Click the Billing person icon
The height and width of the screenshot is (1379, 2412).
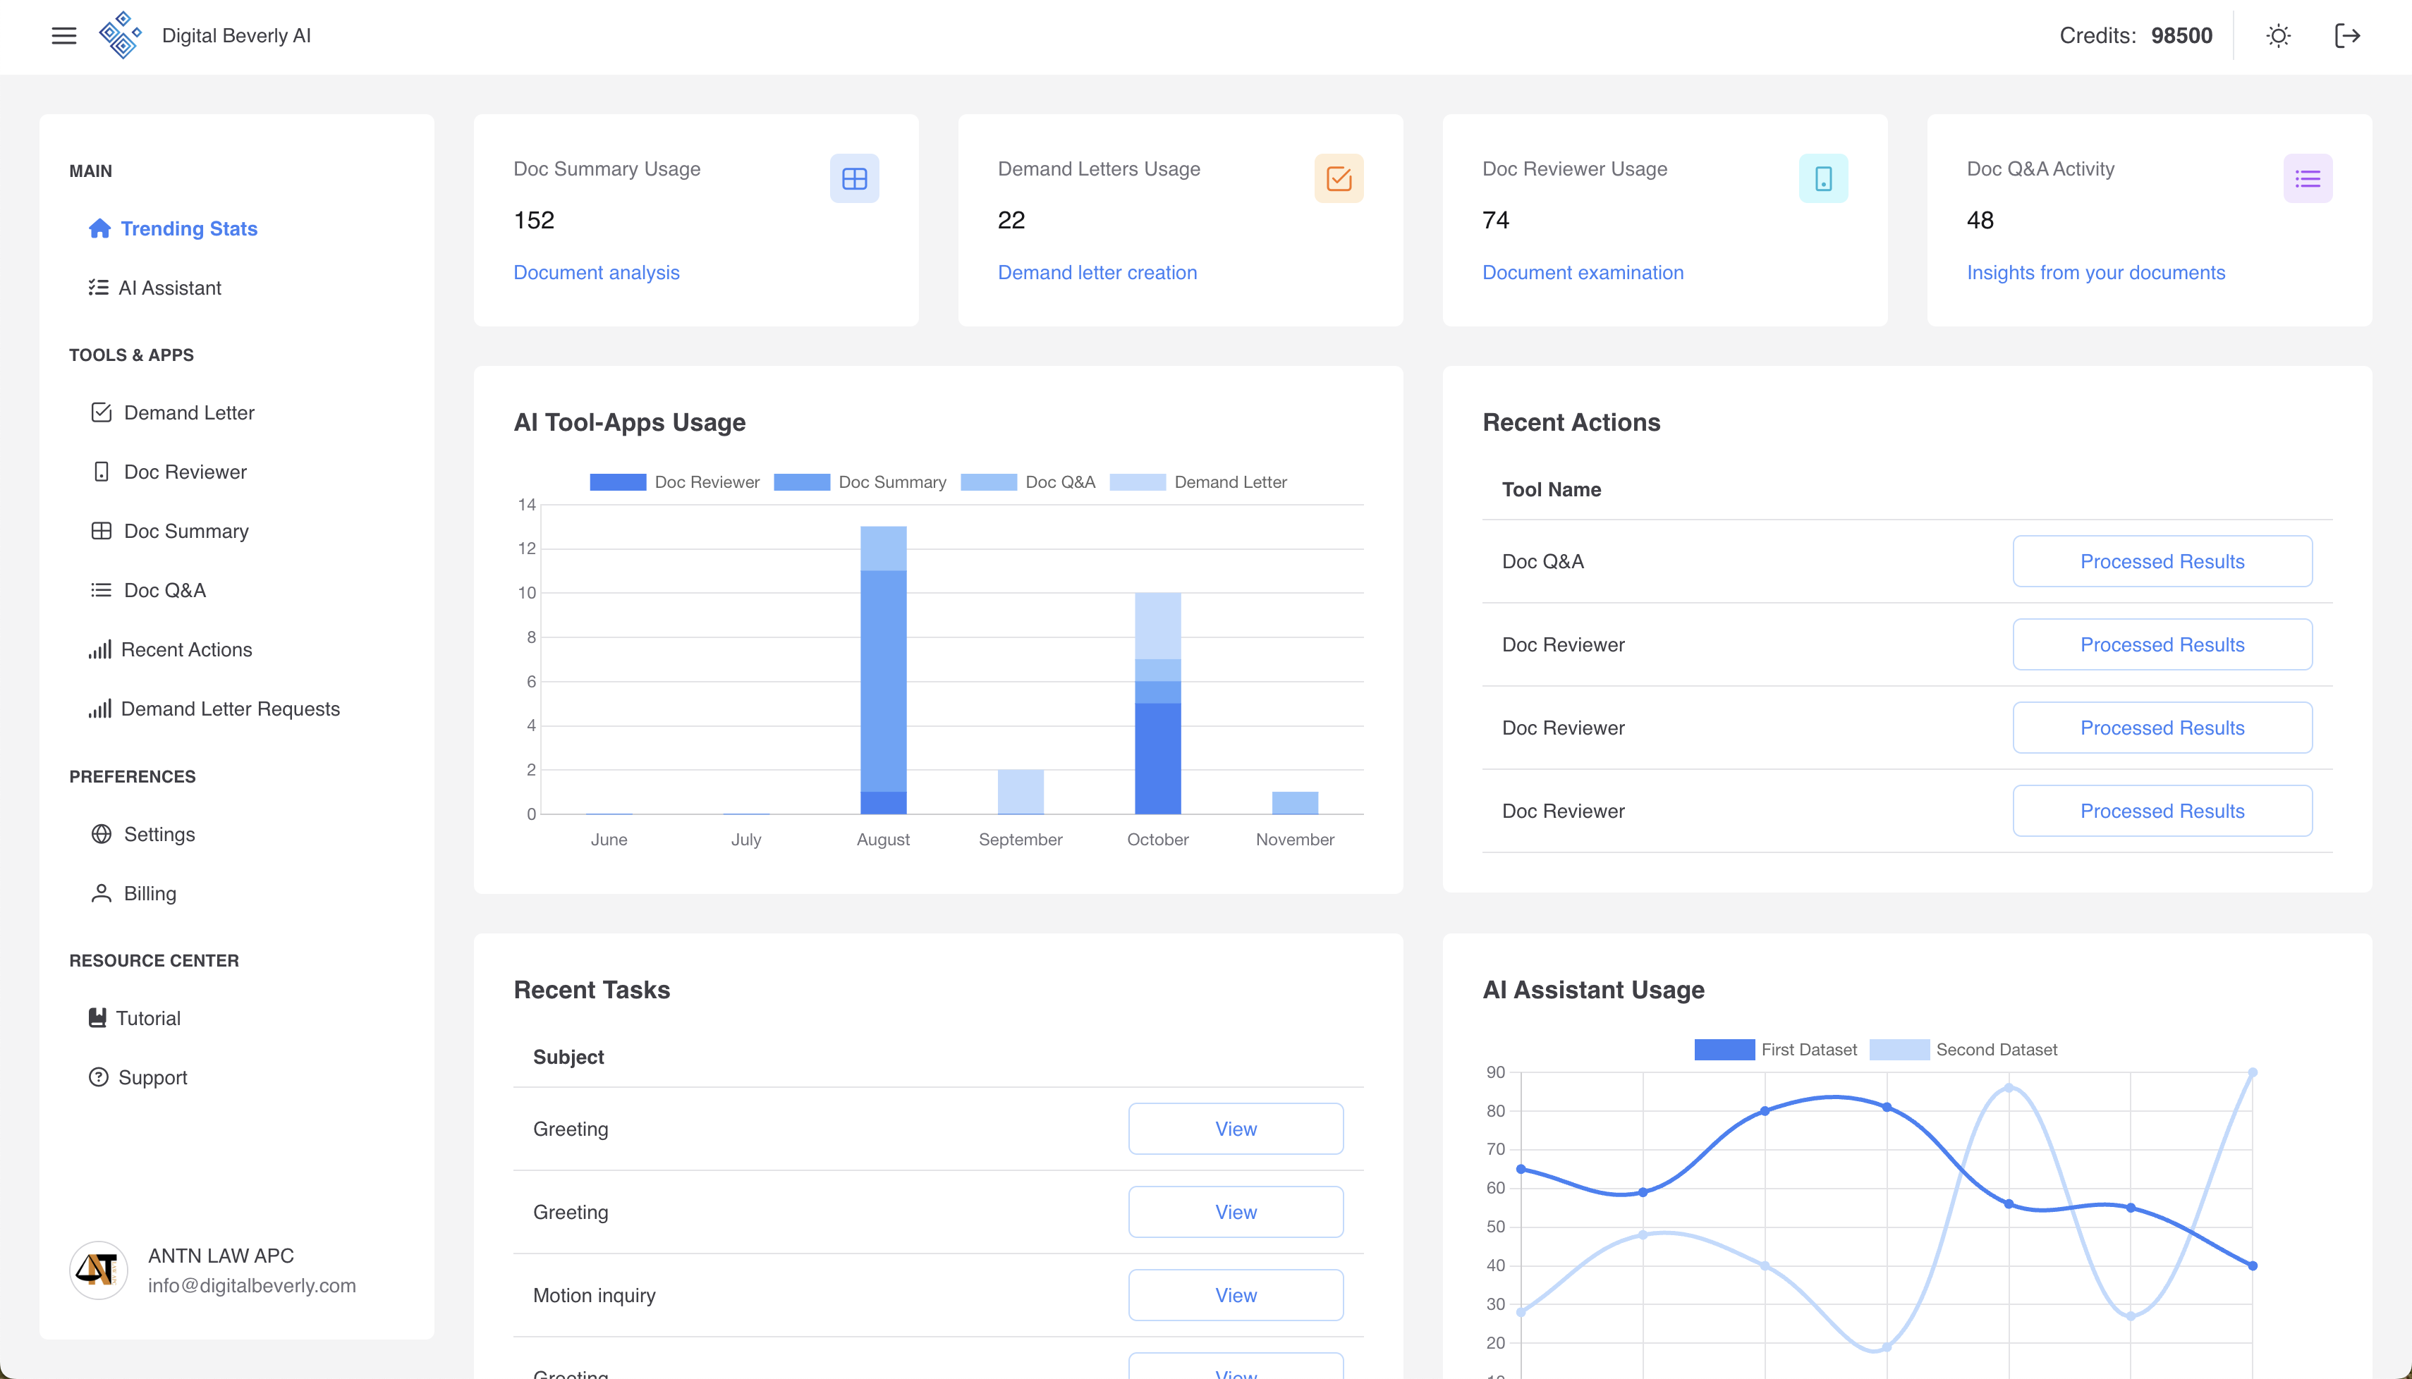pyautogui.click(x=102, y=893)
